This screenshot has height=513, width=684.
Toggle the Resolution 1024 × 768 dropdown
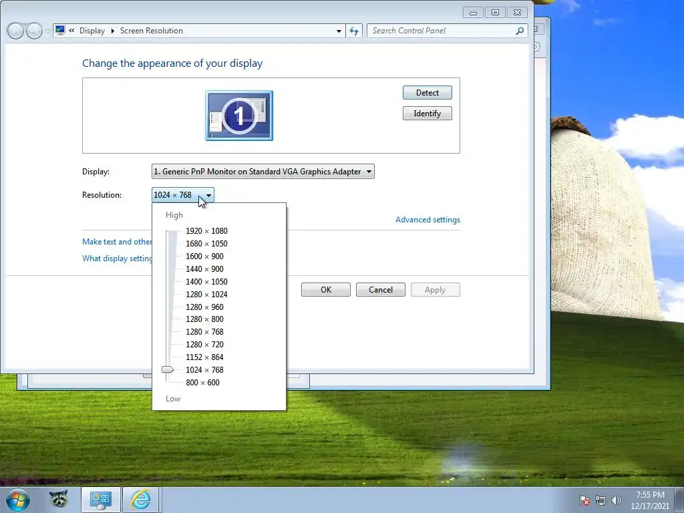(183, 195)
